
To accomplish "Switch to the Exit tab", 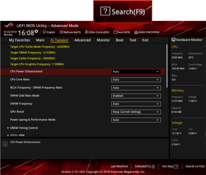I will (145, 40).
